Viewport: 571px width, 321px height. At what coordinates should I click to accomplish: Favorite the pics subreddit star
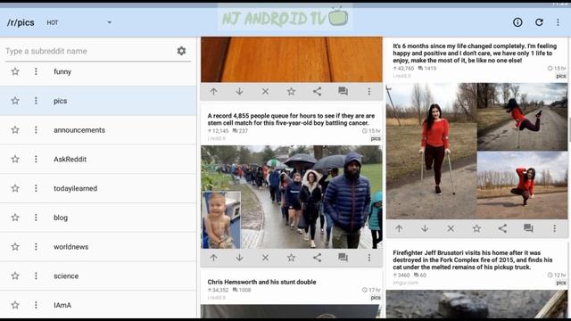click(15, 101)
